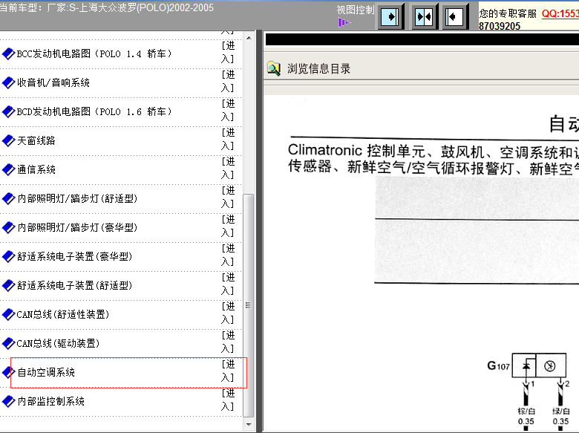This screenshot has height=433, width=579.
Task: Click the purple play indicator under 视图控制
Action: click(344, 23)
